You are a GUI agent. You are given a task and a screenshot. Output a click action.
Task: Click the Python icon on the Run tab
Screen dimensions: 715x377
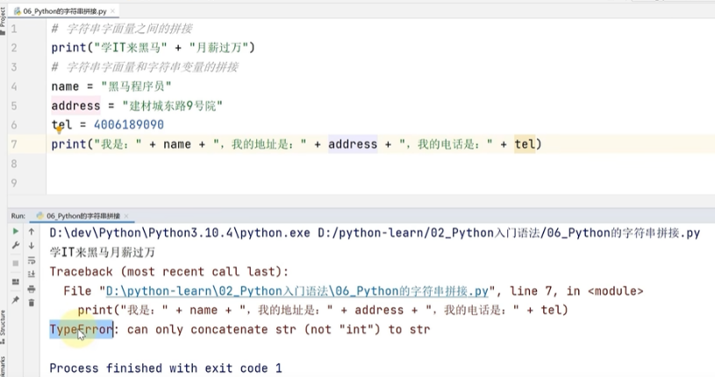tap(40, 216)
